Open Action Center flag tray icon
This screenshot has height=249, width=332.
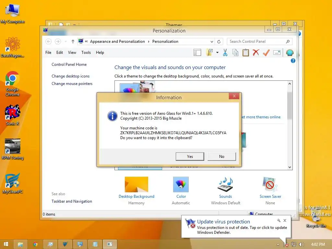286,244
